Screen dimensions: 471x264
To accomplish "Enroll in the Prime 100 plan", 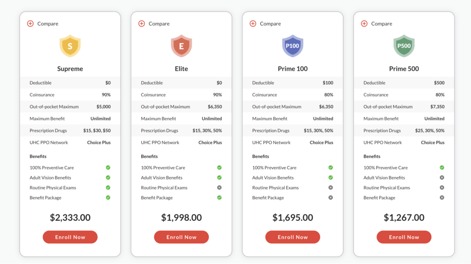I will (x=293, y=237).
